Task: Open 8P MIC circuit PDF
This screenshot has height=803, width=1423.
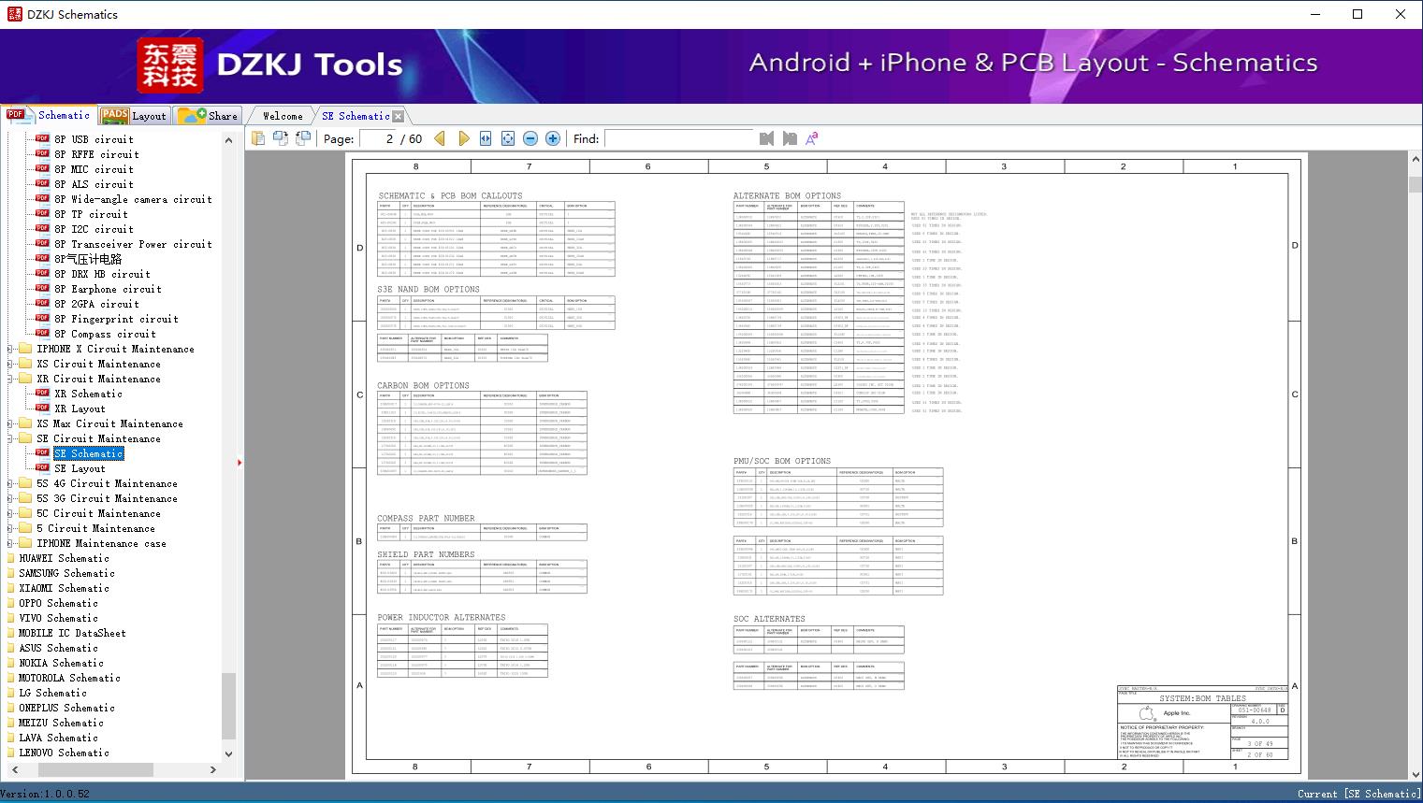Action: [94, 169]
